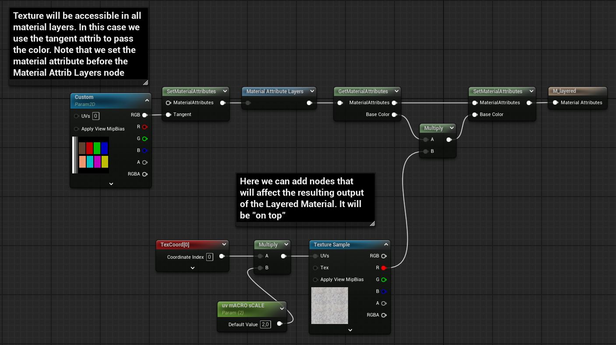Select the TexCoord[0] node title
This screenshot has width=616, height=345.
pyautogui.click(x=175, y=244)
